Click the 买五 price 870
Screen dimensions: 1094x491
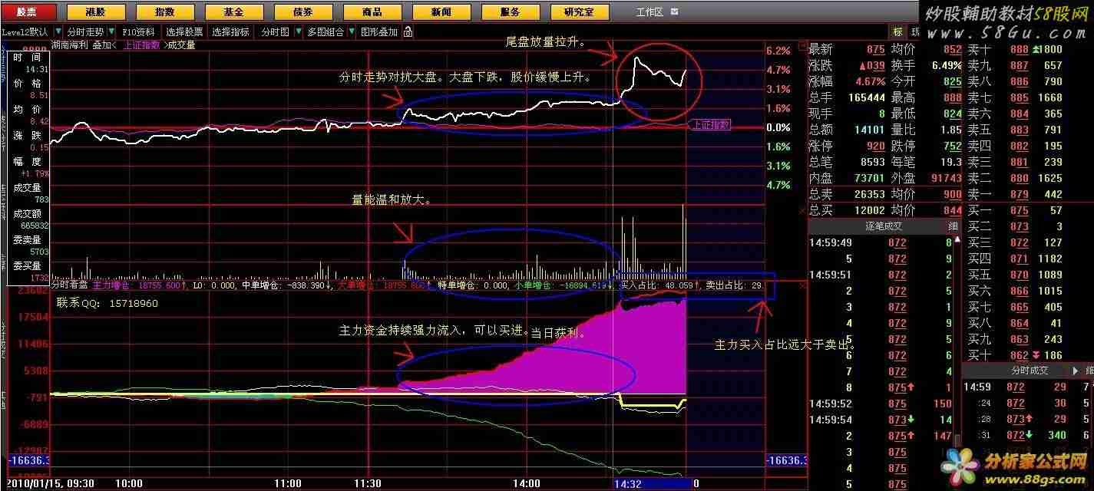1019,275
